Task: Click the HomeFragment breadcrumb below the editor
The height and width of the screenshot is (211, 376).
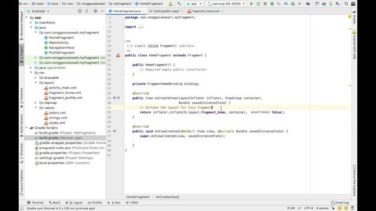Action: point(137,197)
